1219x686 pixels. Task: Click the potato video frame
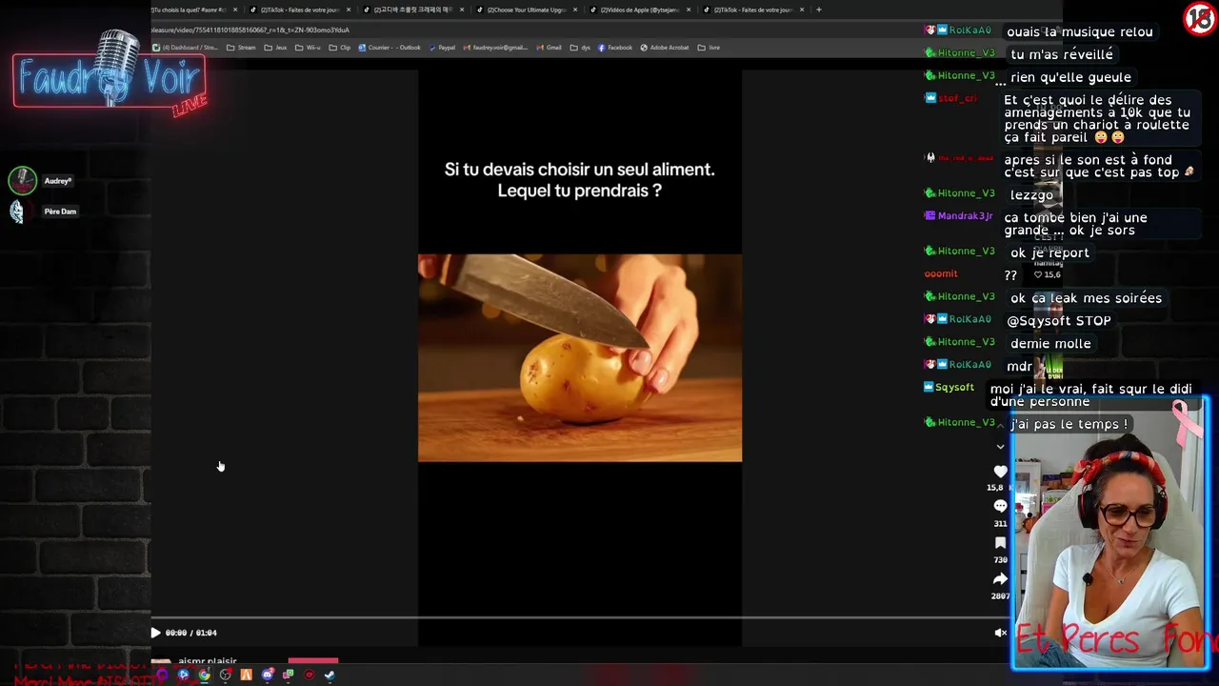click(579, 357)
